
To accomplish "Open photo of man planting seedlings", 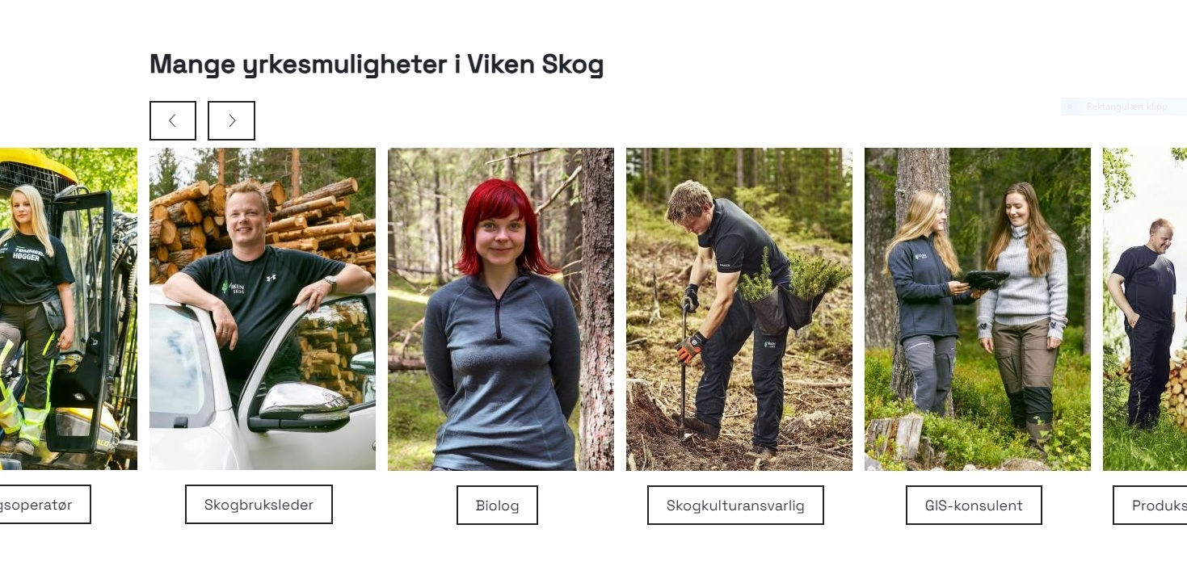I will click(x=739, y=308).
